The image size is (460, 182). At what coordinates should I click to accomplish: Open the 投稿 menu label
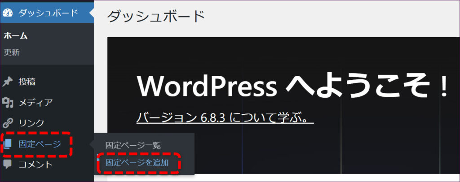27,82
